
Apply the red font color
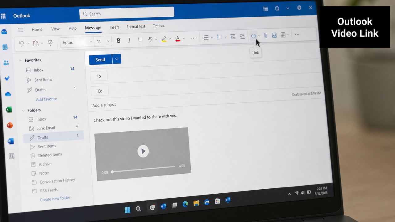[x=178, y=39]
